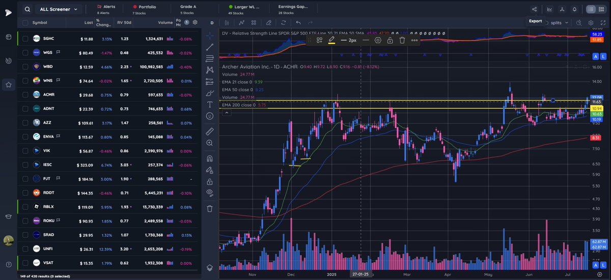Open the notifications bell icon

(575, 9)
